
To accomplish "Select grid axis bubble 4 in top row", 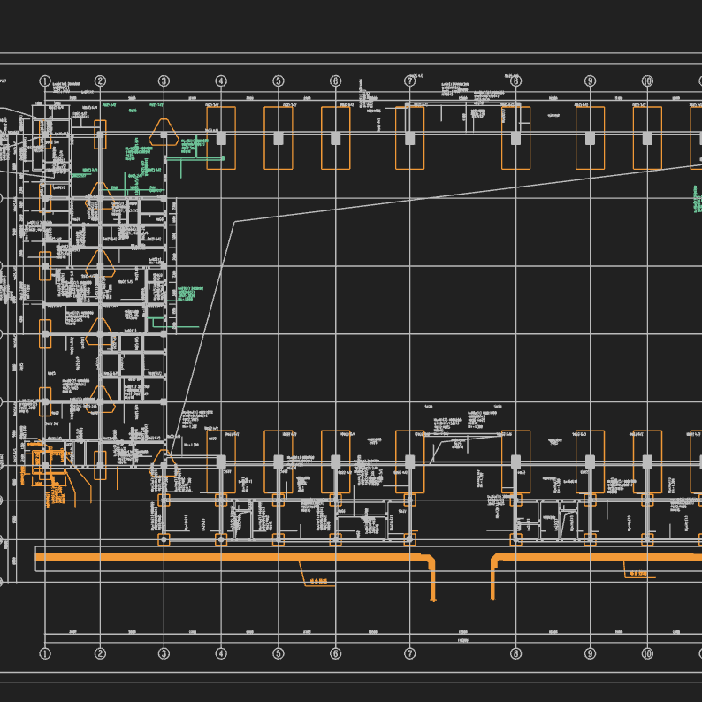I will point(221,81).
